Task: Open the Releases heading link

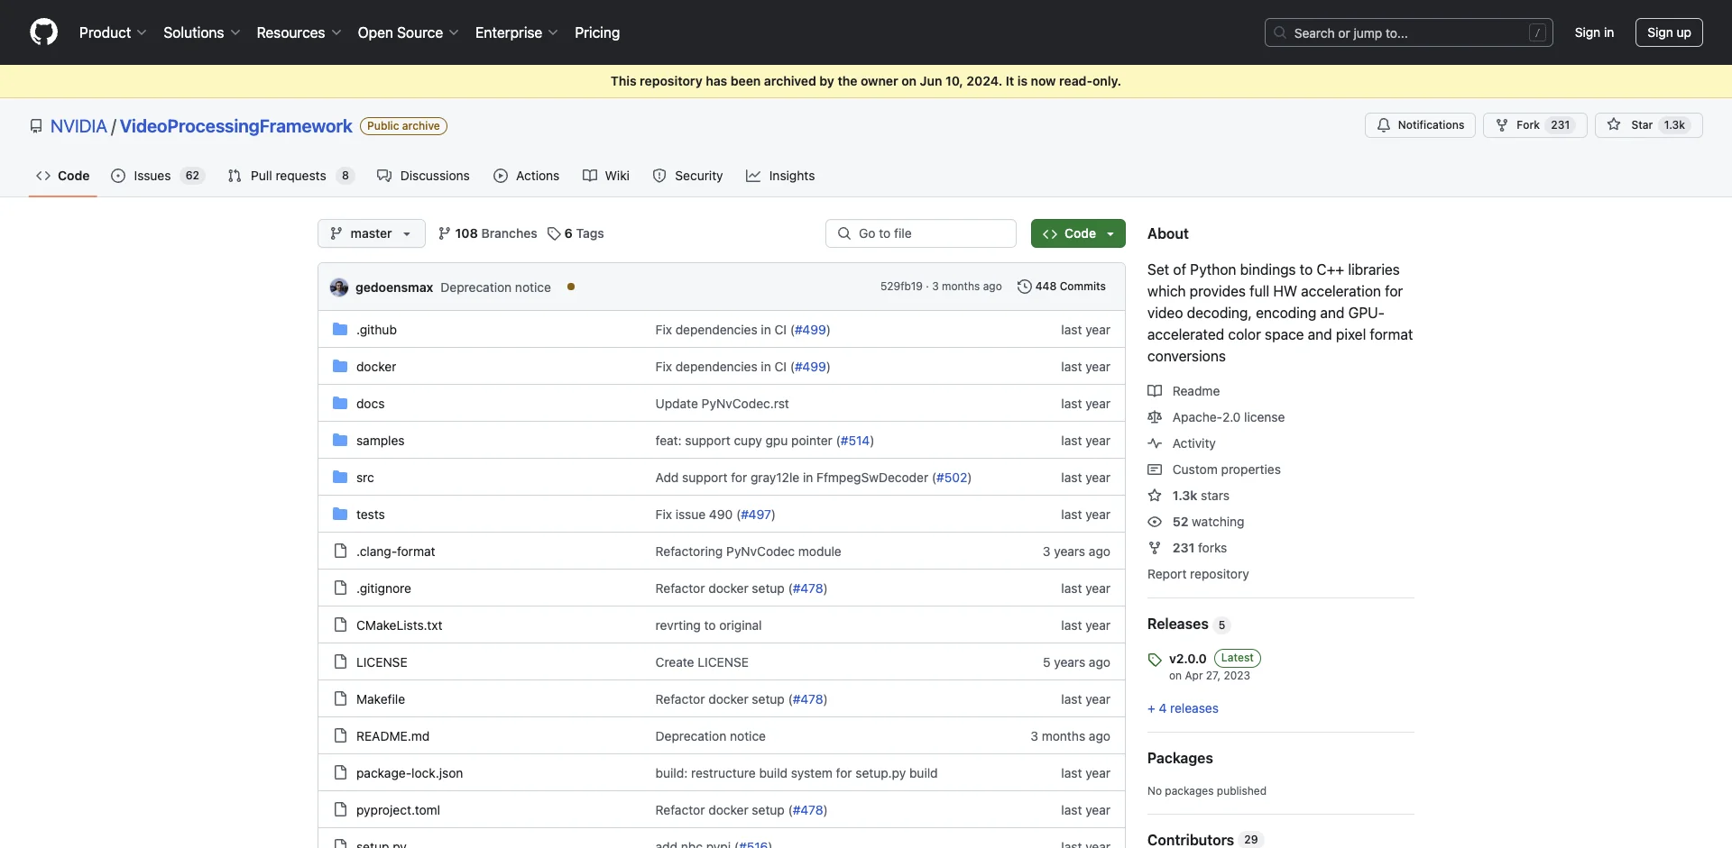Action: 1178,624
